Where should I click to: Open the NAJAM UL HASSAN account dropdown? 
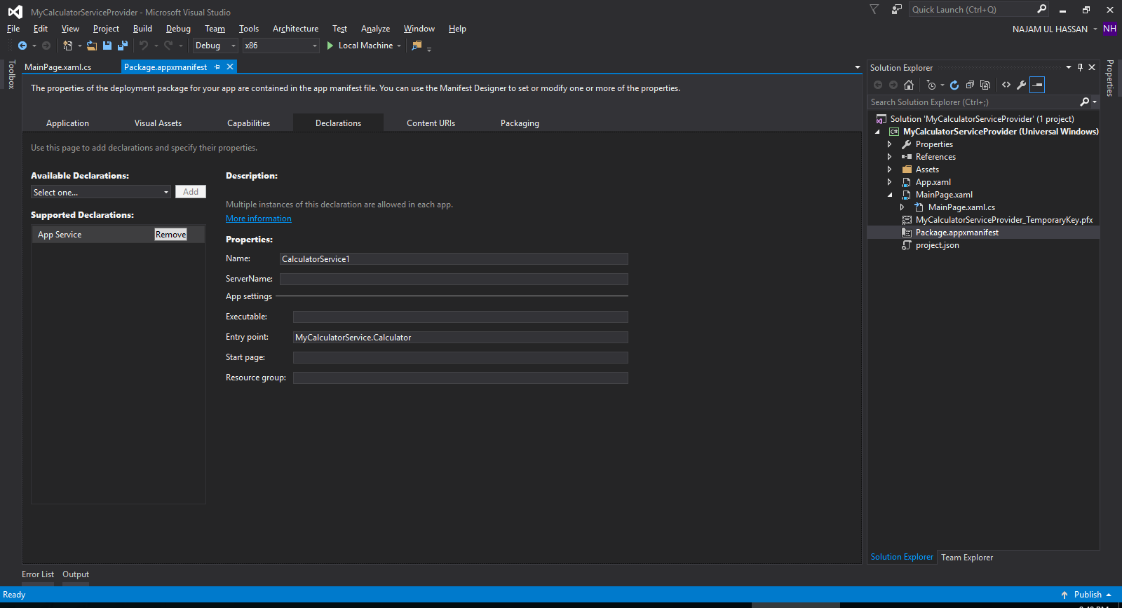point(1095,29)
